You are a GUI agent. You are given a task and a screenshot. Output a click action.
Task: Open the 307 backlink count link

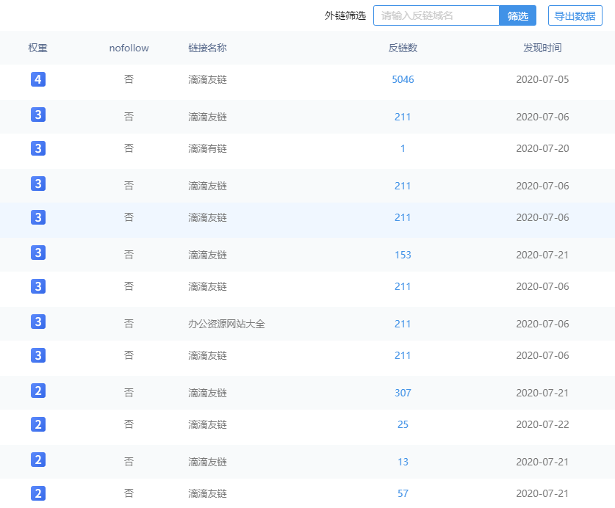click(403, 393)
